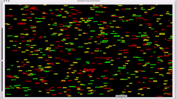Click the yellow tag 'NBA'

point(112,60)
